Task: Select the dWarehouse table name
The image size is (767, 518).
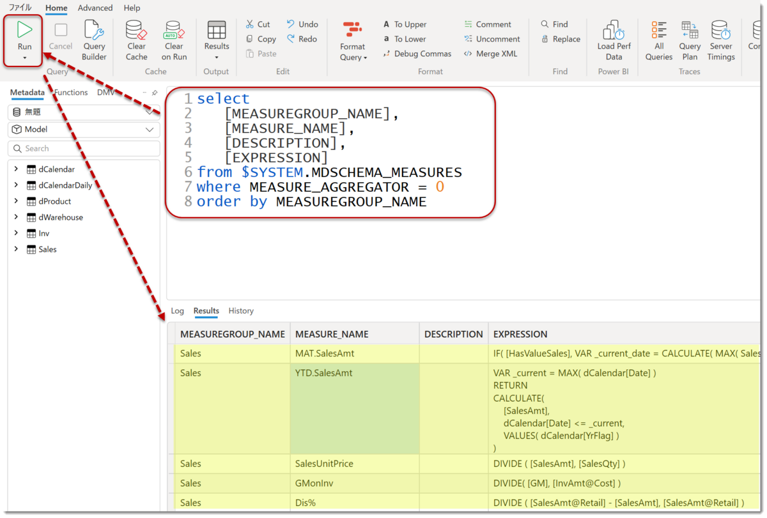Action: 61,217
